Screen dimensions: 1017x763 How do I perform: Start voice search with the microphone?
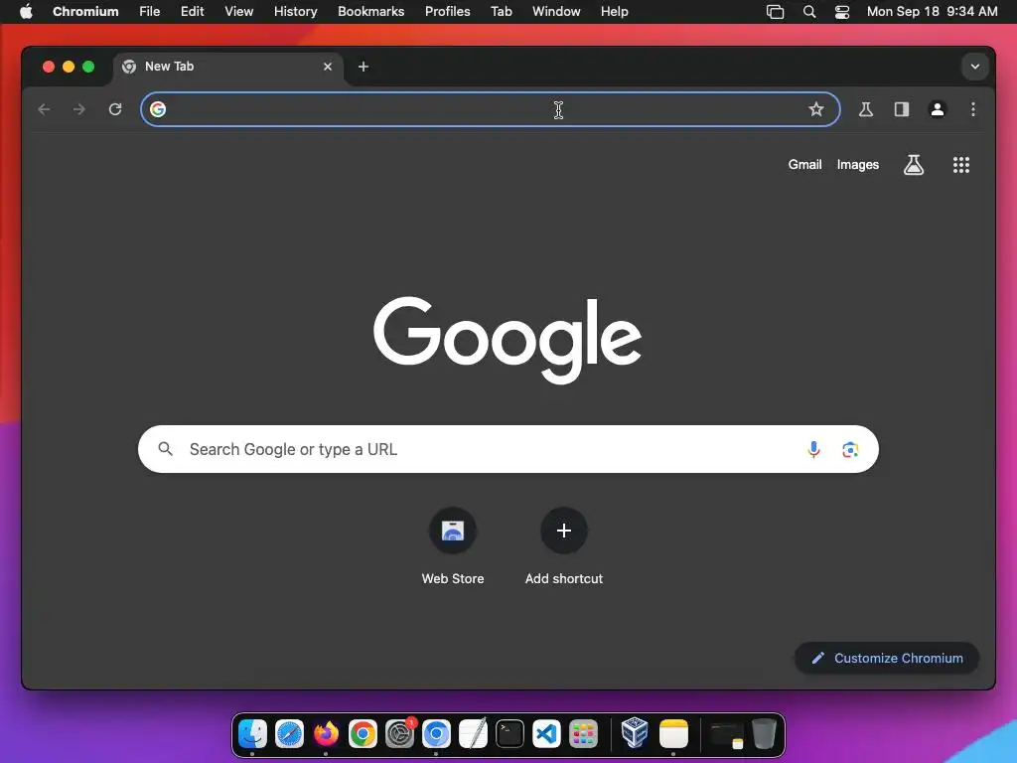(813, 449)
